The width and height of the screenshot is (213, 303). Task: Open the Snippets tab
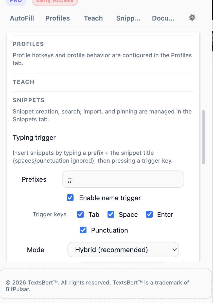(x=128, y=18)
